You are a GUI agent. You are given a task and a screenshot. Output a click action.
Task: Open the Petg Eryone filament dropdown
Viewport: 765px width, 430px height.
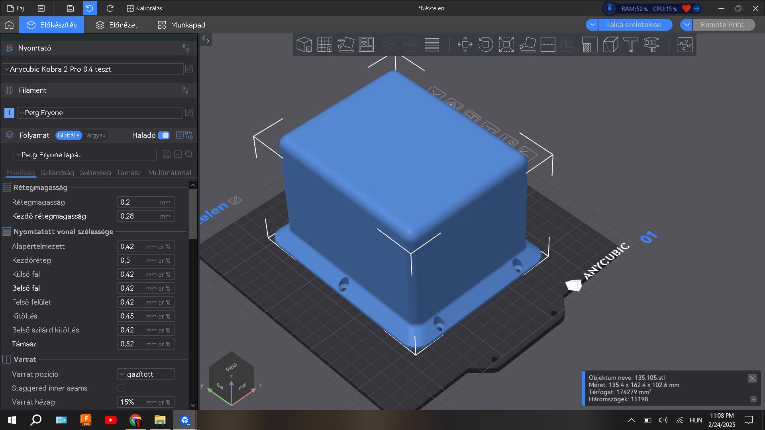100,113
